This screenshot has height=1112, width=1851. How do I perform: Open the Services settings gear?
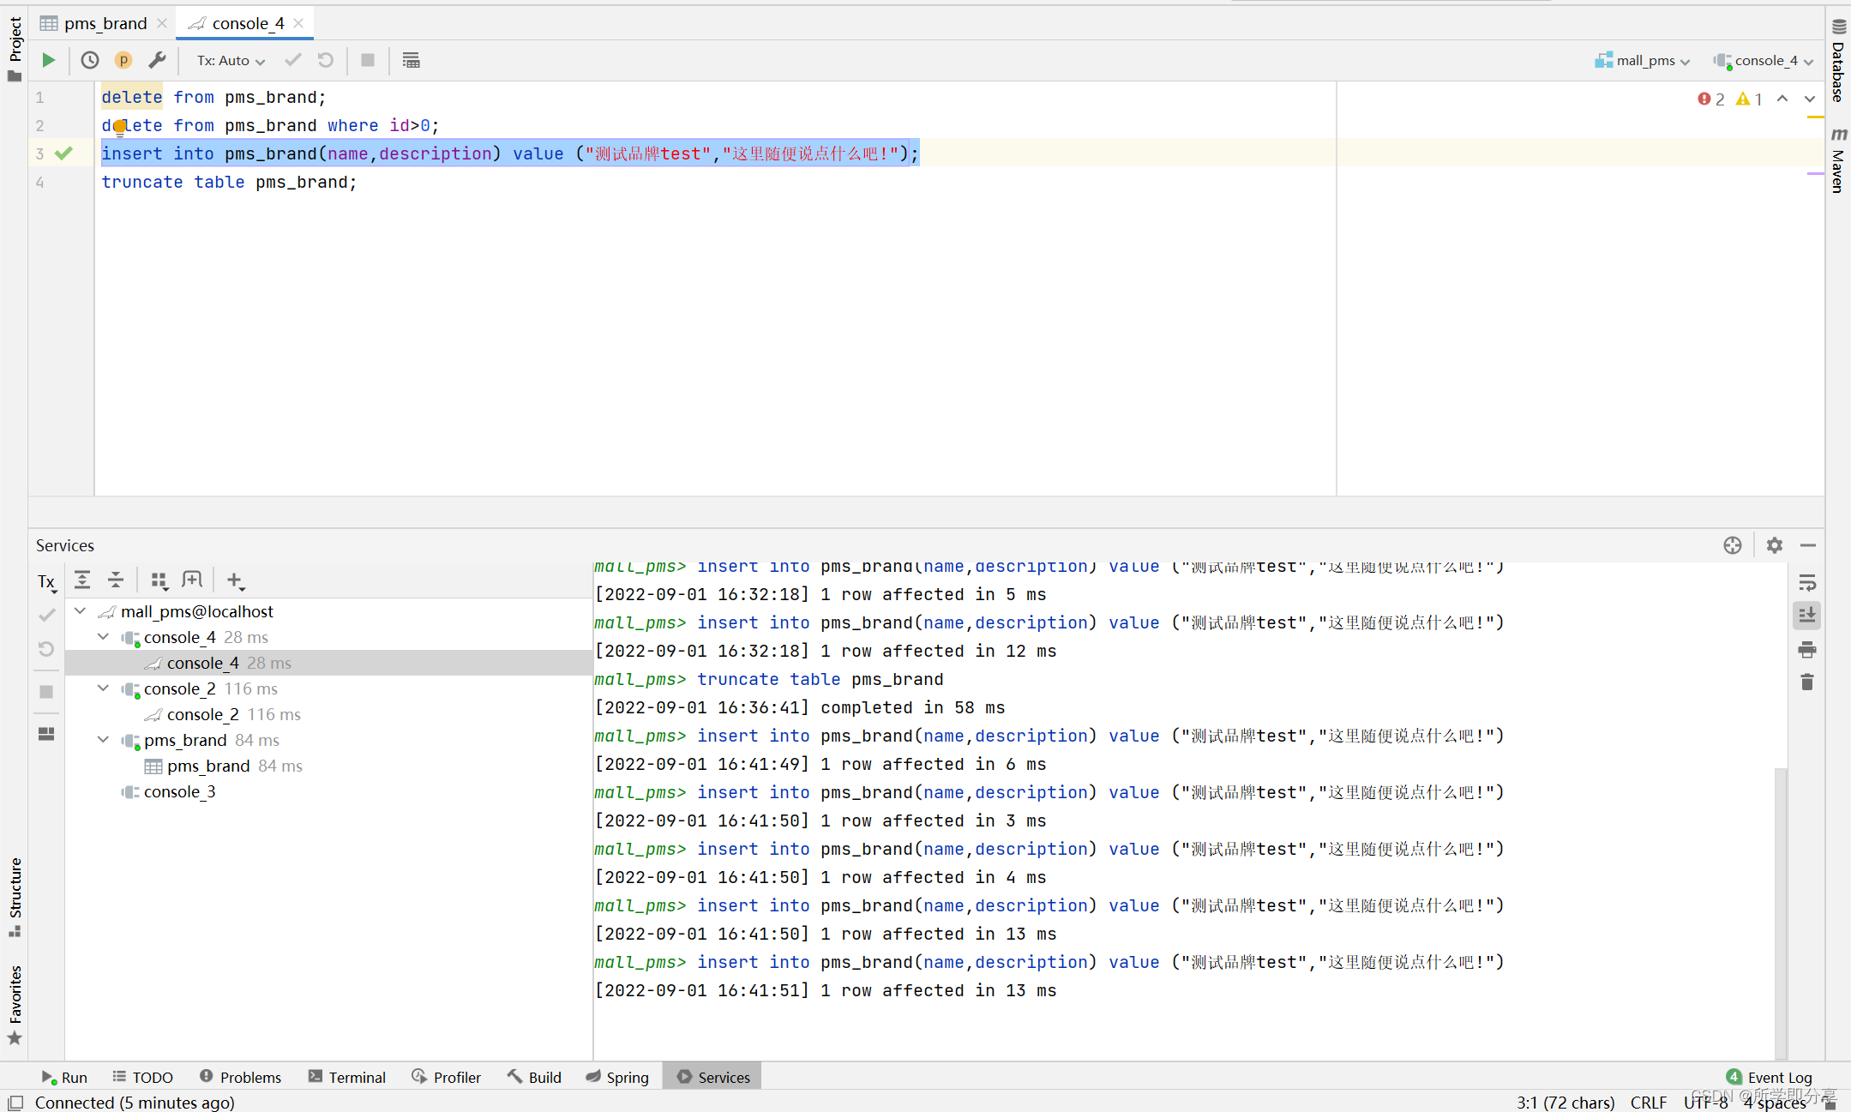pyautogui.click(x=1774, y=545)
